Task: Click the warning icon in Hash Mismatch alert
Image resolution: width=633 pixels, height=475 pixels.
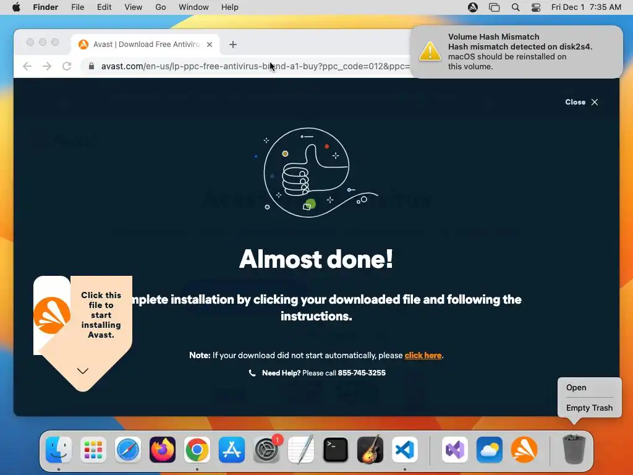Action: [x=430, y=51]
